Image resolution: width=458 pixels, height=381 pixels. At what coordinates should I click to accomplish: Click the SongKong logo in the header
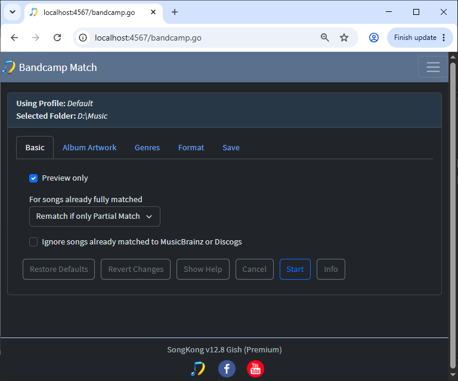point(8,67)
